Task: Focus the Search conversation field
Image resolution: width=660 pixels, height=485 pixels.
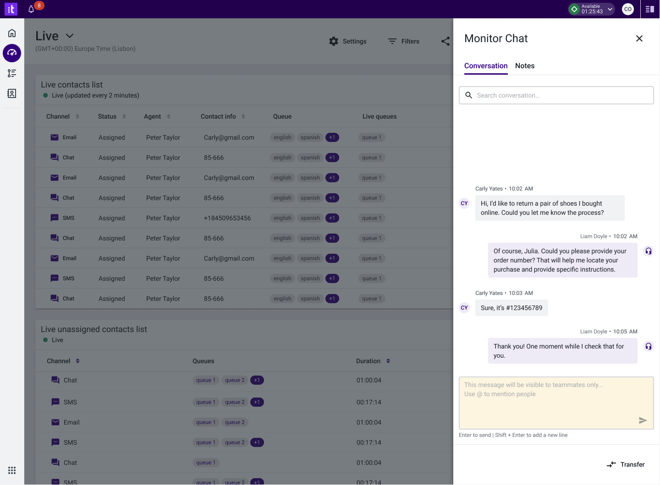Action: pyautogui.click(x=556, y=95)
